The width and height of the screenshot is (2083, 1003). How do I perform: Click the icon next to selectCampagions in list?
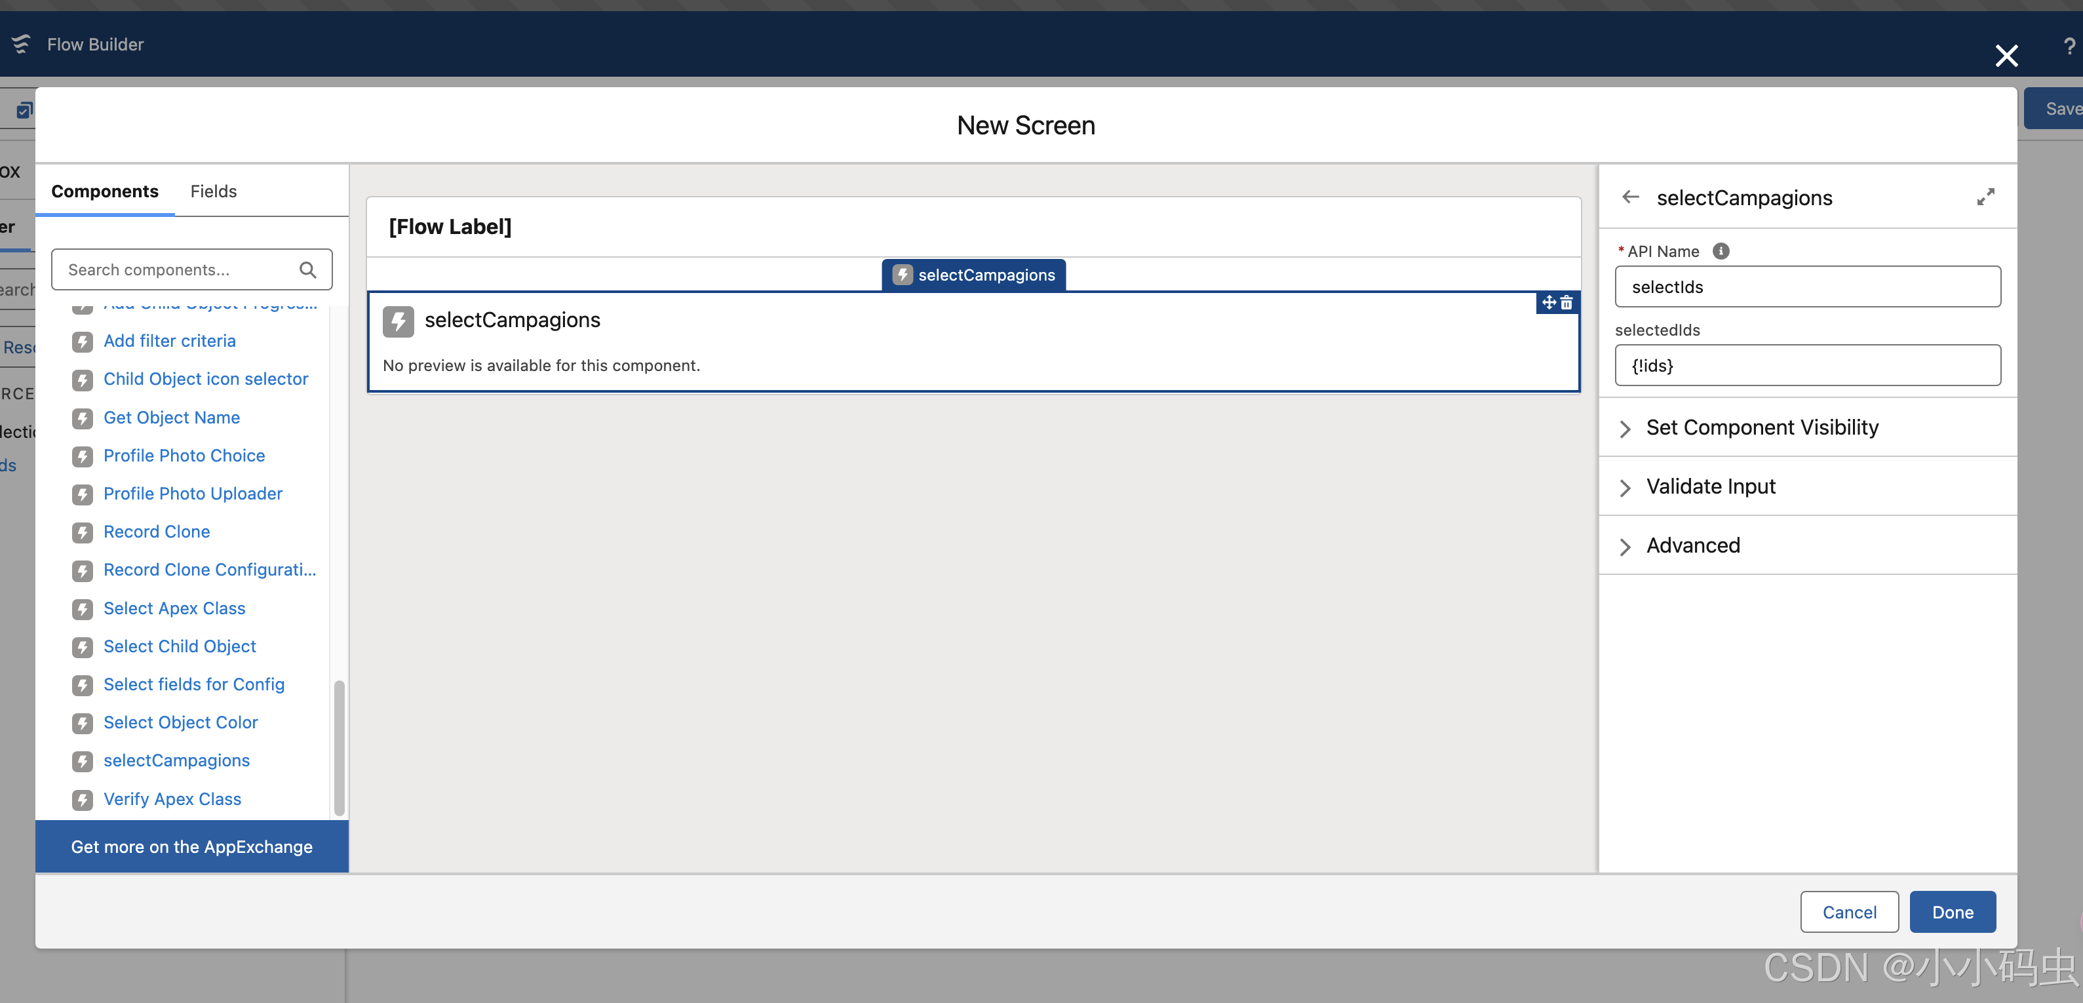[83, 761]
